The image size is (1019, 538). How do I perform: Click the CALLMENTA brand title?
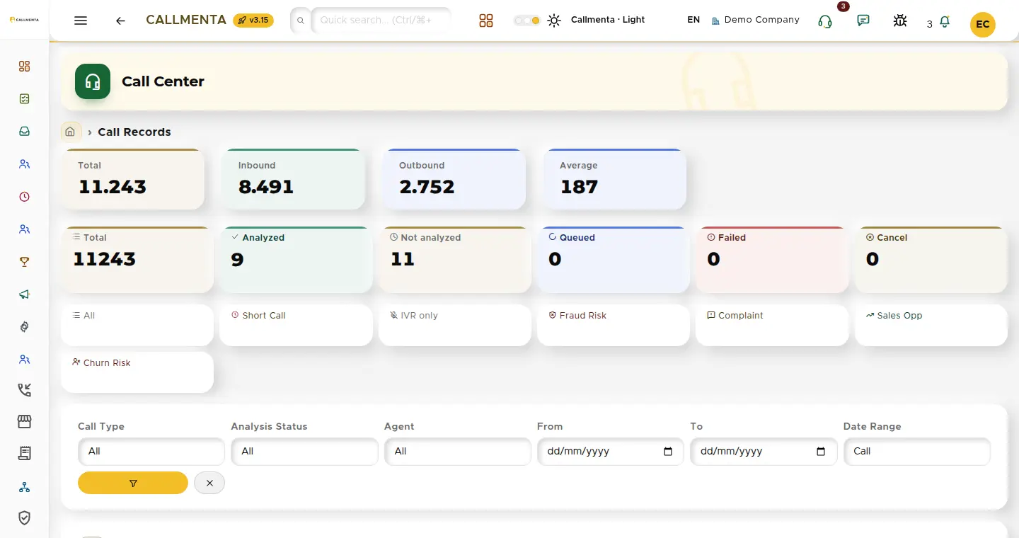click(186, 20)
